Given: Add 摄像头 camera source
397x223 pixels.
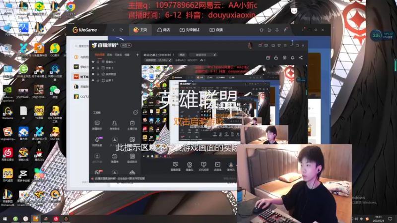Looking at the screenshot, I should click(190, 167).
